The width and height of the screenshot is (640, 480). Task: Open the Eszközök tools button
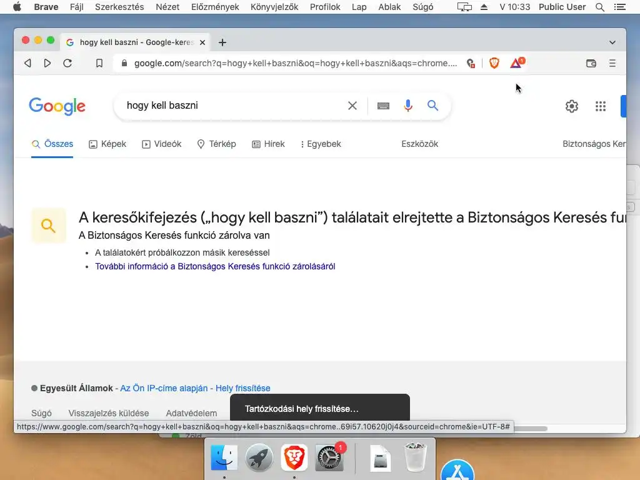tap(419, 144)
